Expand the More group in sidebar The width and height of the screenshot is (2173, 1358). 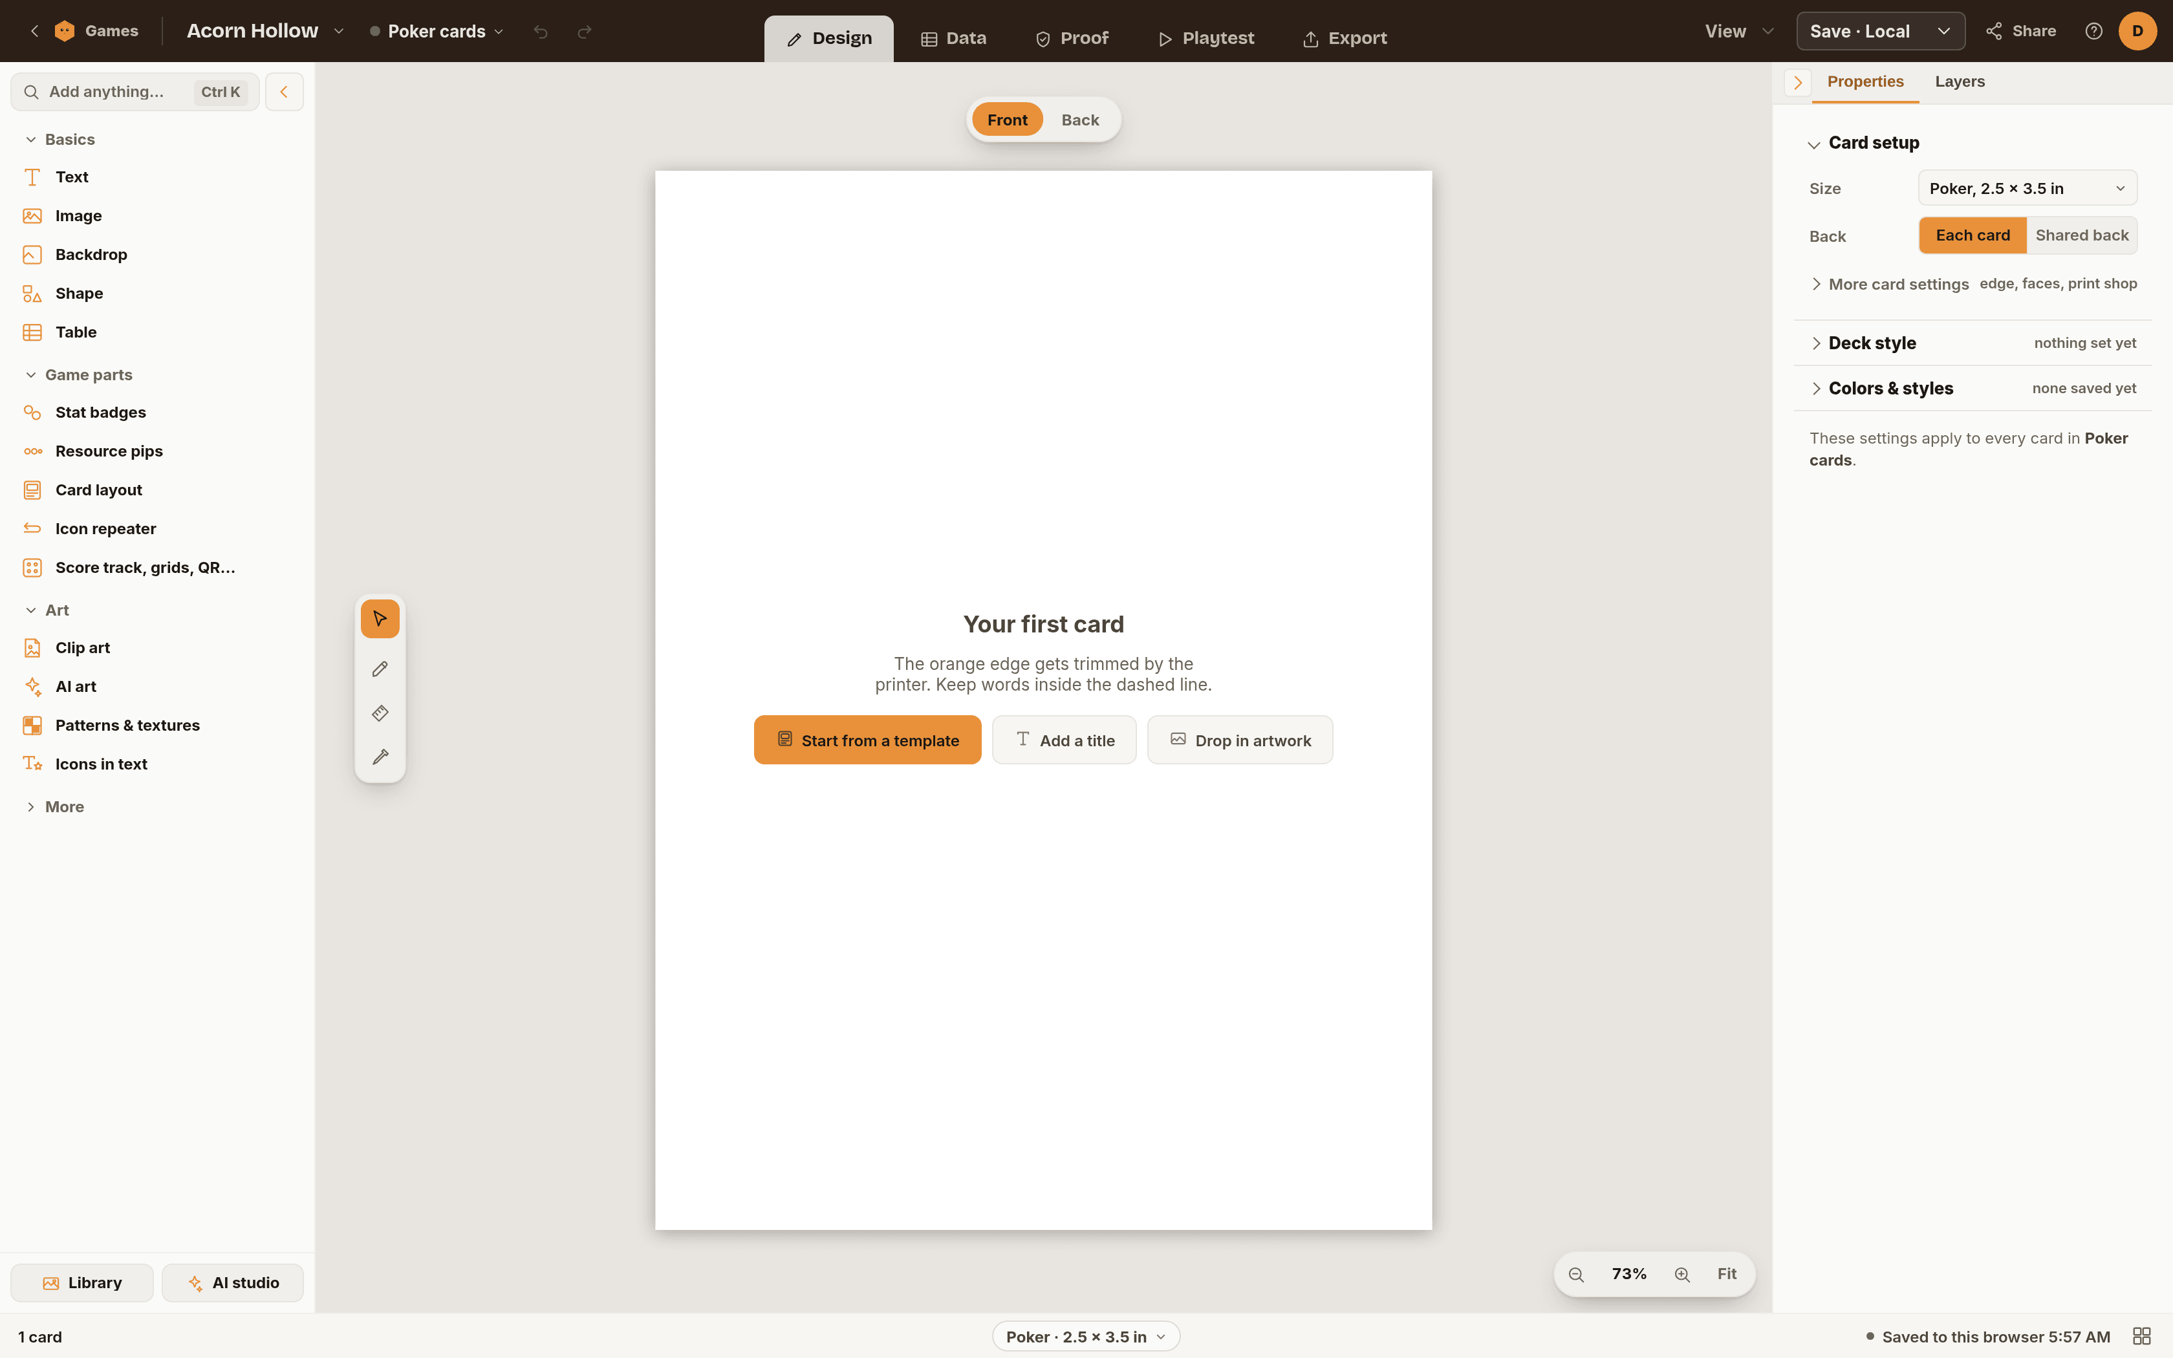click(x=55, y=806)
